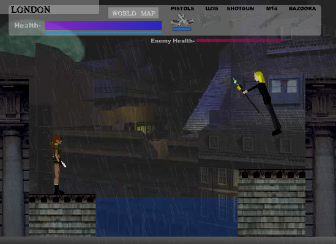Choose the Shotgun weapon icon

point(239,20)
